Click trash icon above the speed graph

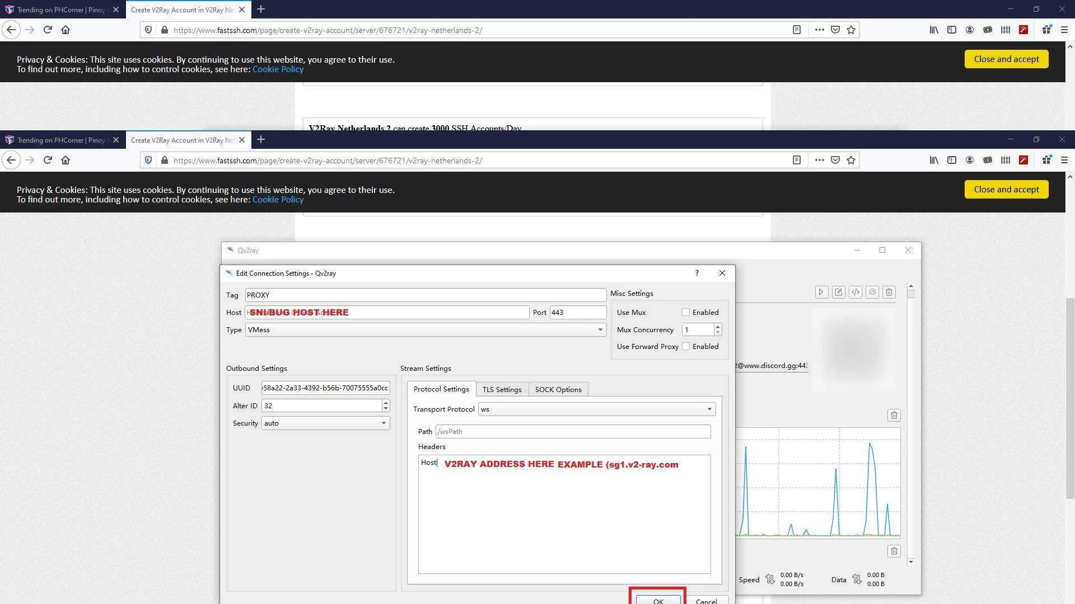click(894, 415)
